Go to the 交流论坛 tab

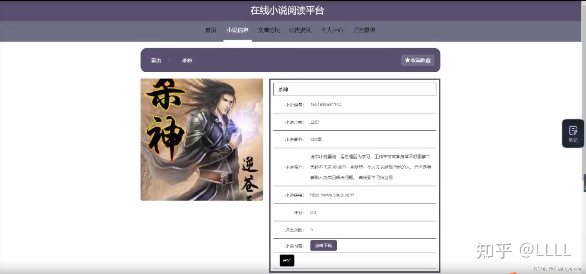[269, 30]
